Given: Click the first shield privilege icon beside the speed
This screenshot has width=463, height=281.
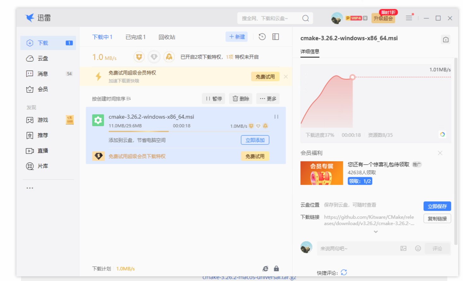Looking at the screenshot, I should [139, 57].
